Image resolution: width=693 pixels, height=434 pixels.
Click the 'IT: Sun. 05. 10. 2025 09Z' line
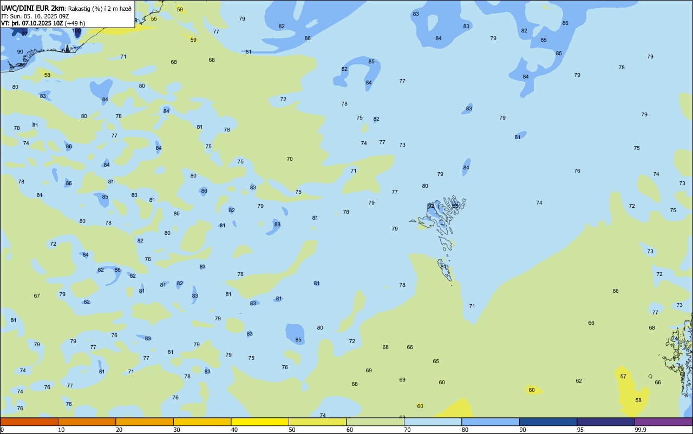(x=35, y=16)
